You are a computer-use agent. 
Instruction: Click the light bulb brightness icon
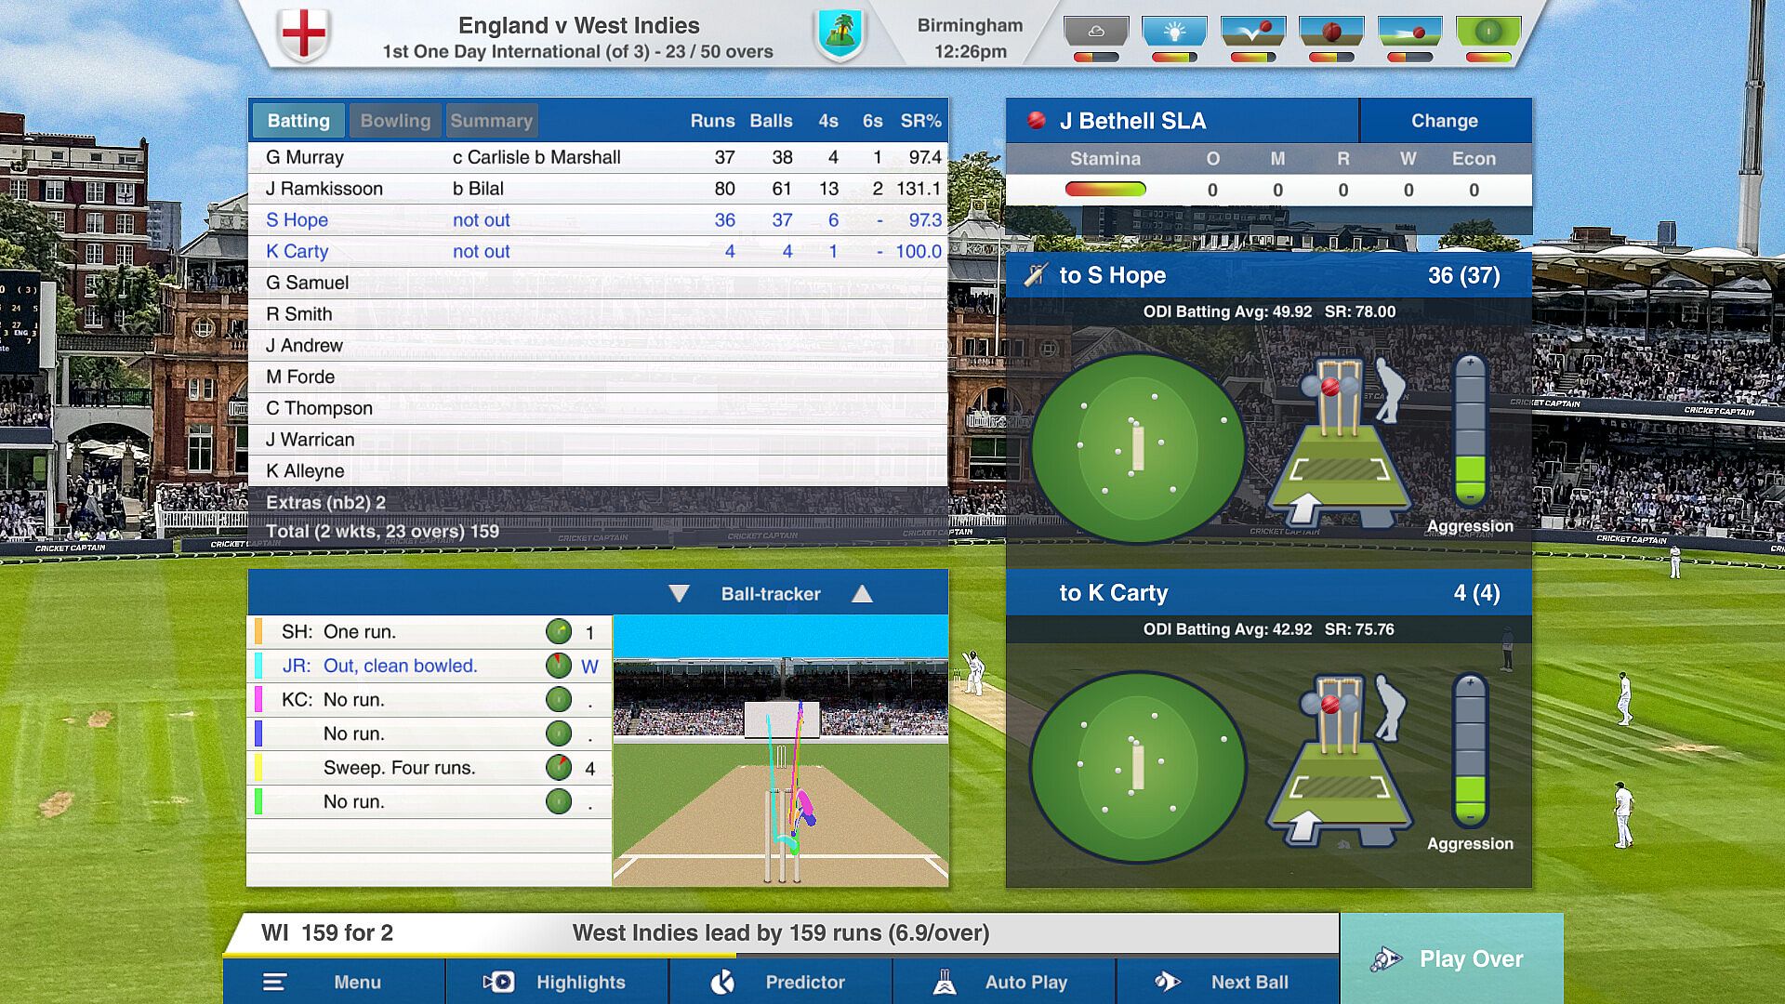coord(1174,32)
